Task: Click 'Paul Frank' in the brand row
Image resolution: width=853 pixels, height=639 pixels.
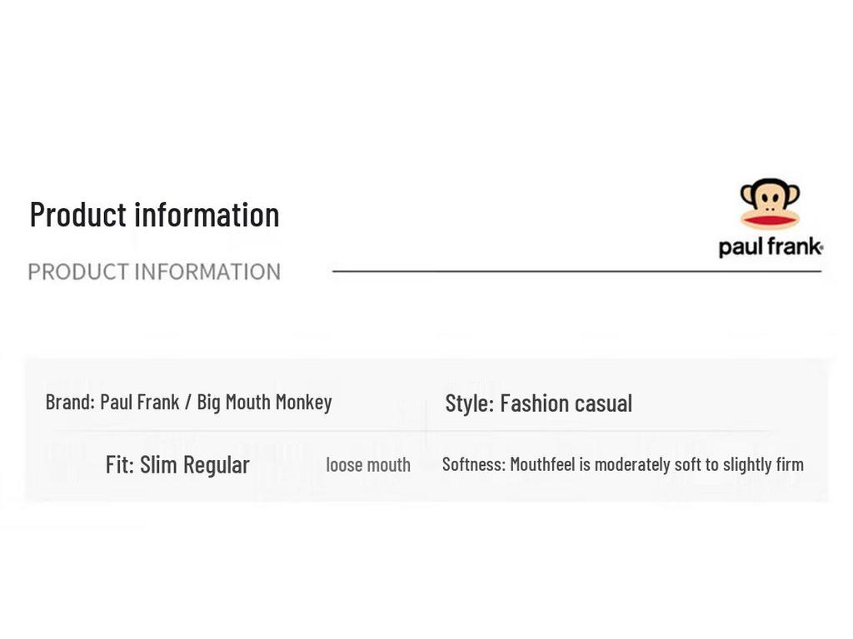Action: [x=139, y=402]
